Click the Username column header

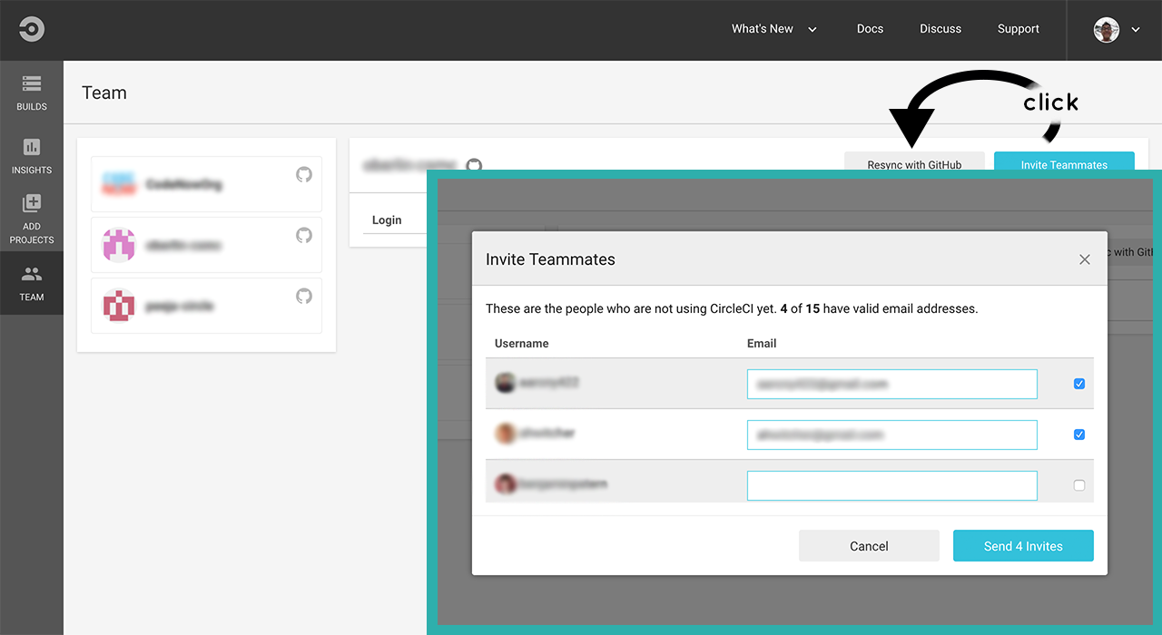pos(522,344)
